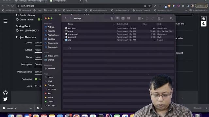Expand restapi.zip download options

click(31, 108)
